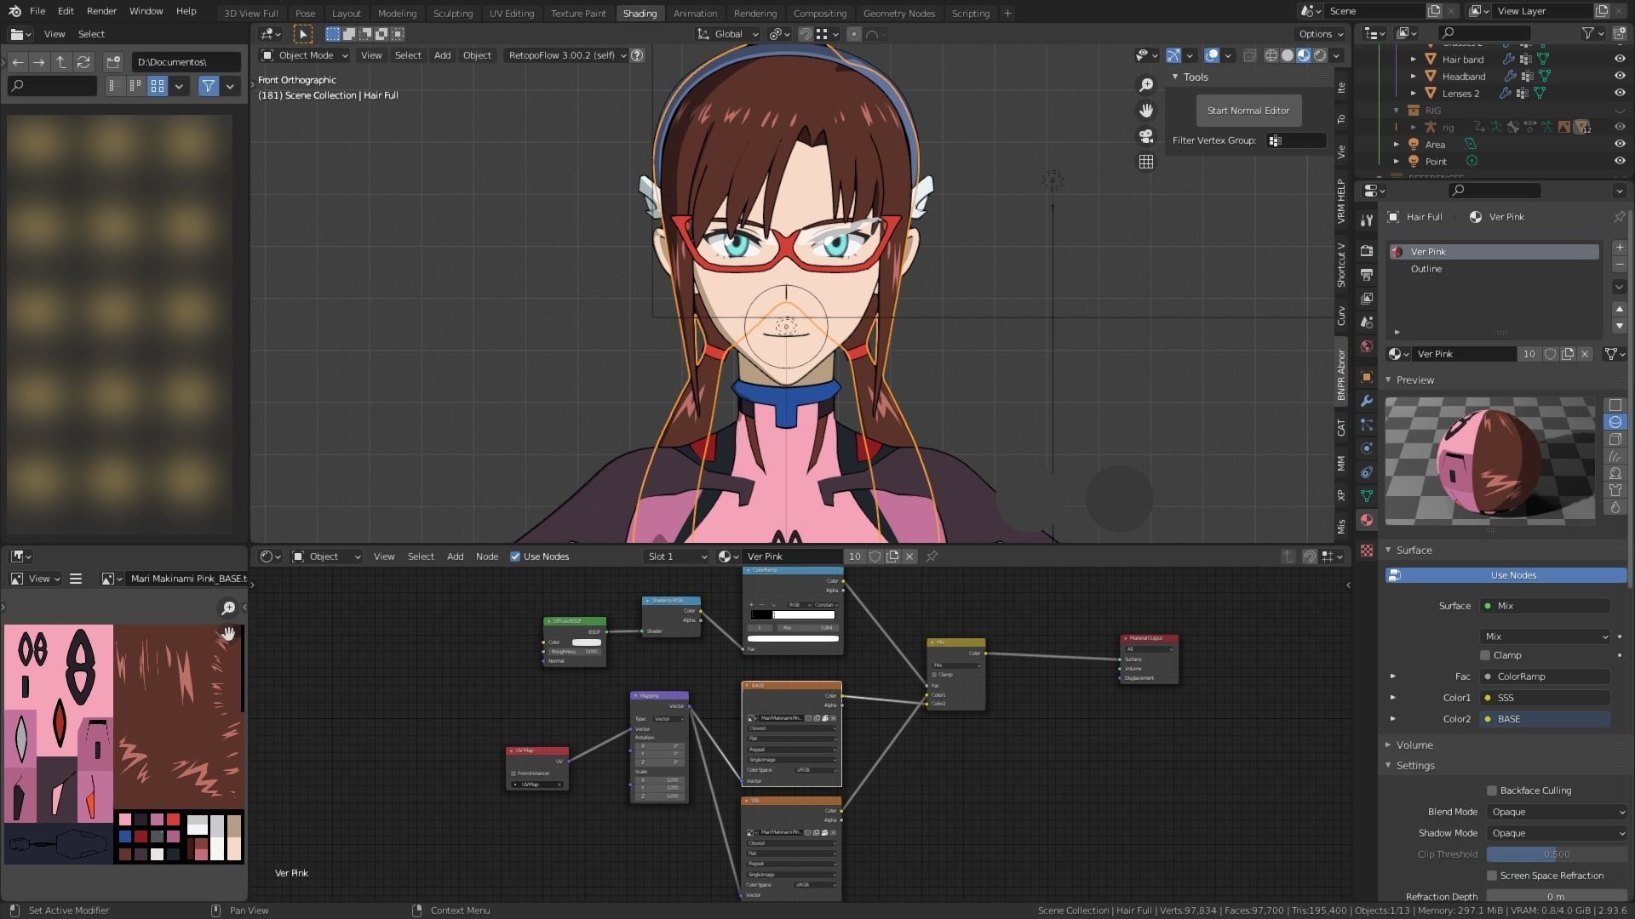Expand the Volume panel

click(1389, 745)
